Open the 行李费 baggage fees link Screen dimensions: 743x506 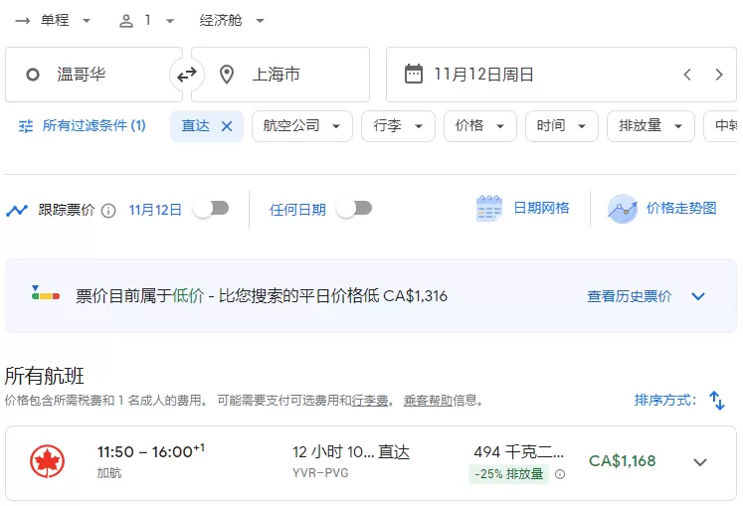[370, 401]
